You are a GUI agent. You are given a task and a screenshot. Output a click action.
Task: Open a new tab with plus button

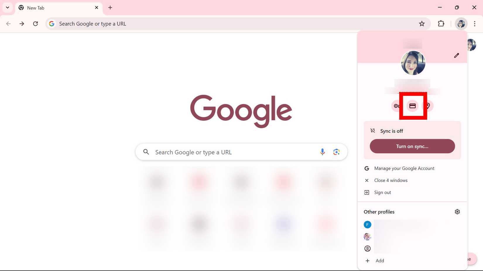pos(110,8)
